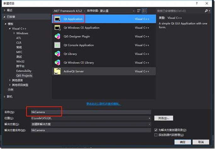Click the 确定 button

coord(183,142)
